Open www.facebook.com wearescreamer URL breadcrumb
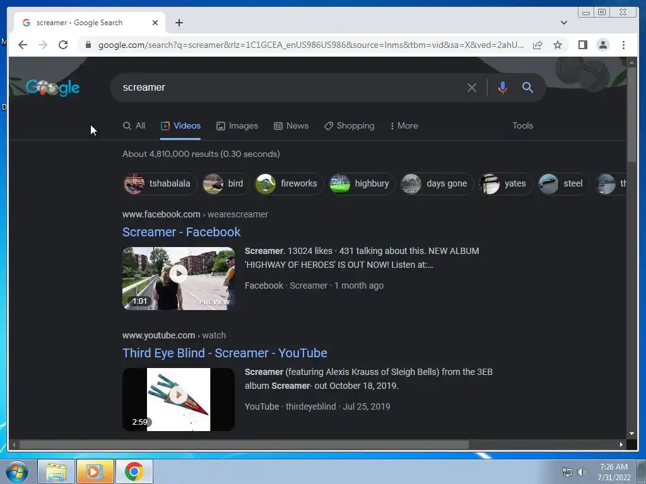Screen dimensions: 646x484 (195, 214)
